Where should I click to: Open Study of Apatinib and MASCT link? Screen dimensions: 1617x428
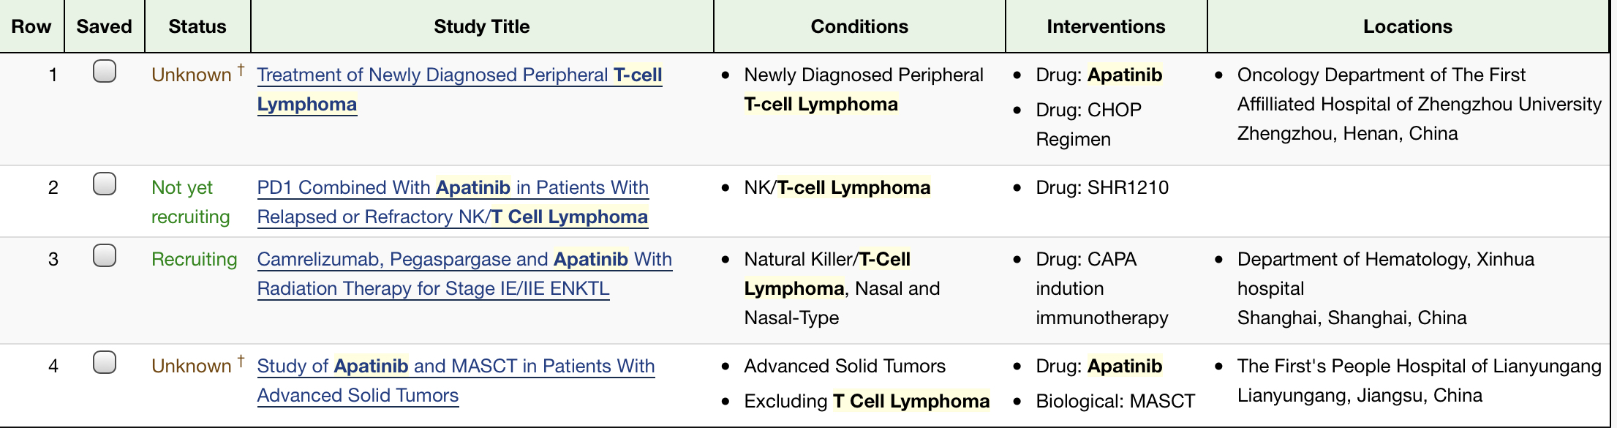tap(456, 380)
